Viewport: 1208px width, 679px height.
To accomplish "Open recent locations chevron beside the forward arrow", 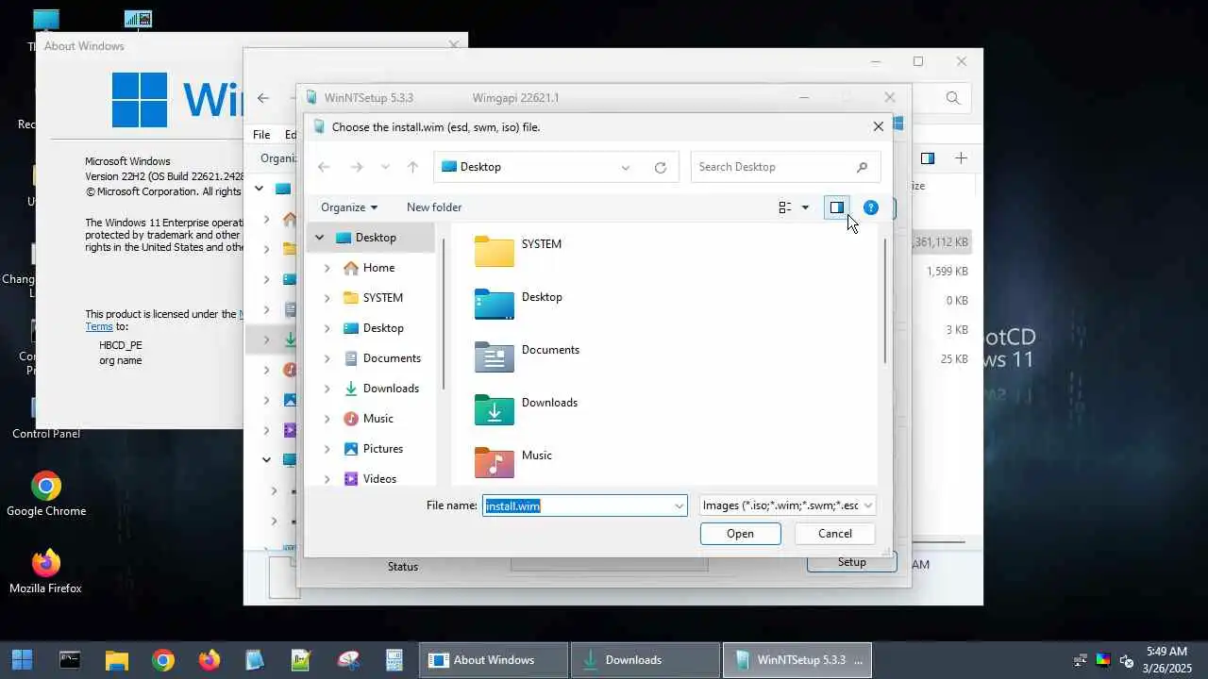I will click(x=385, y=167).
